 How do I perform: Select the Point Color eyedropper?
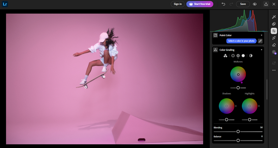click(260, 41)
